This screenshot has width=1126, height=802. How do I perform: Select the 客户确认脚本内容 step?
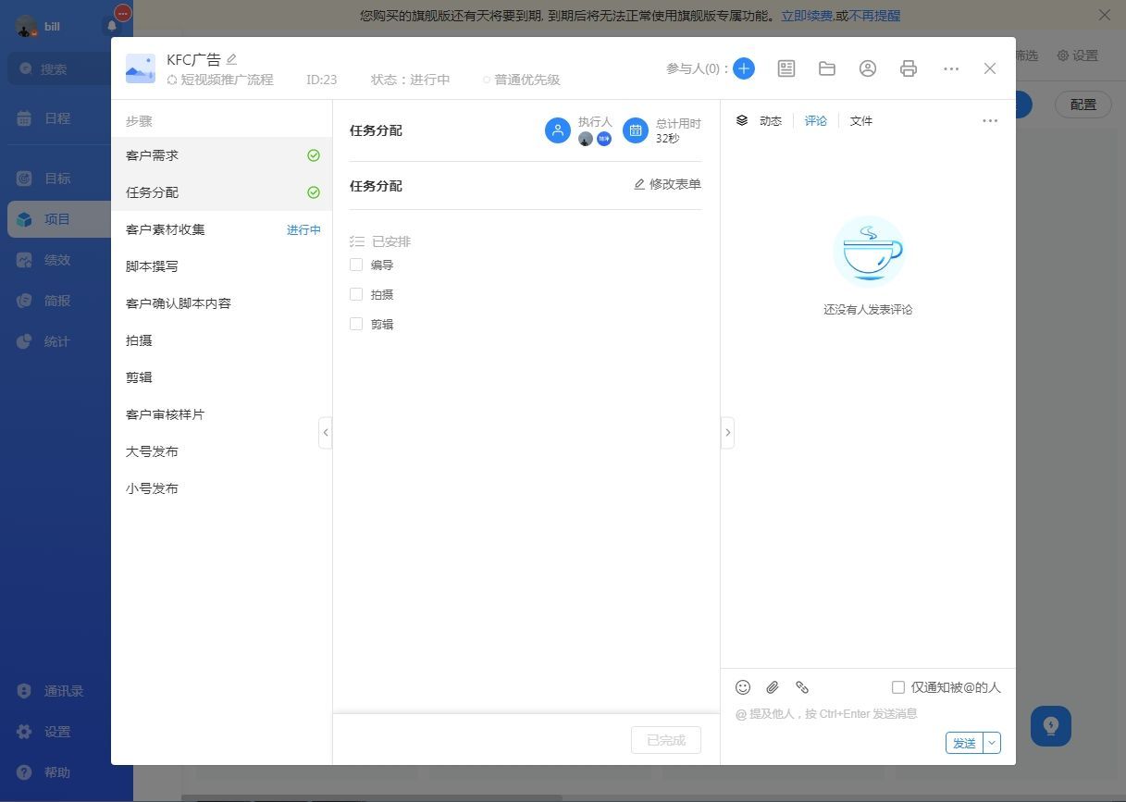pyautogui.click(x=222, y=303)
